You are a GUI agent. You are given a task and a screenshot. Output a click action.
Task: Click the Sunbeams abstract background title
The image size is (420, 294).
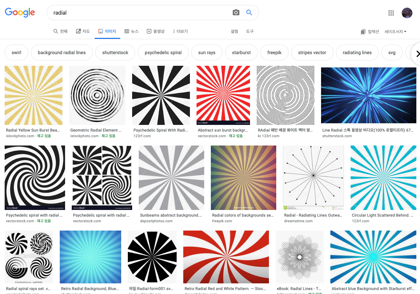pos(171,215)
